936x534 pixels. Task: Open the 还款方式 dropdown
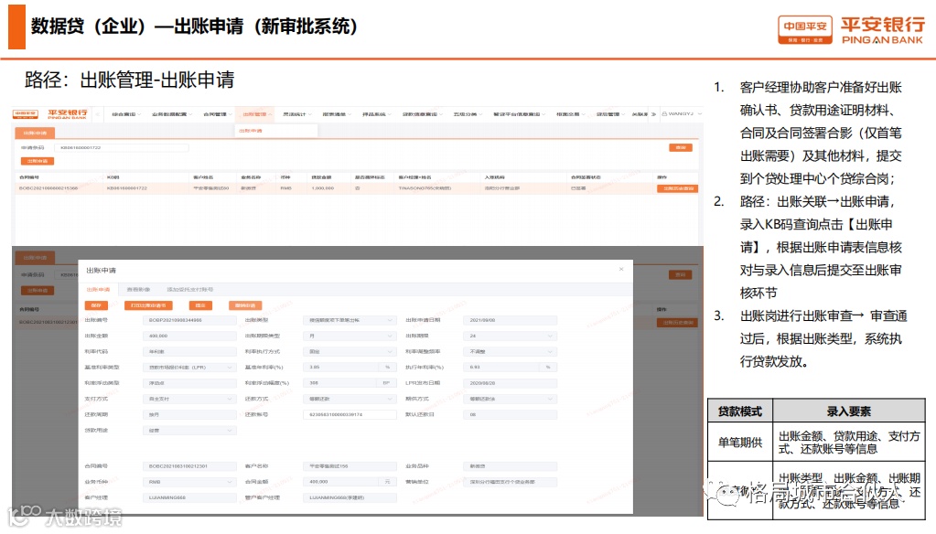point(350,399)
